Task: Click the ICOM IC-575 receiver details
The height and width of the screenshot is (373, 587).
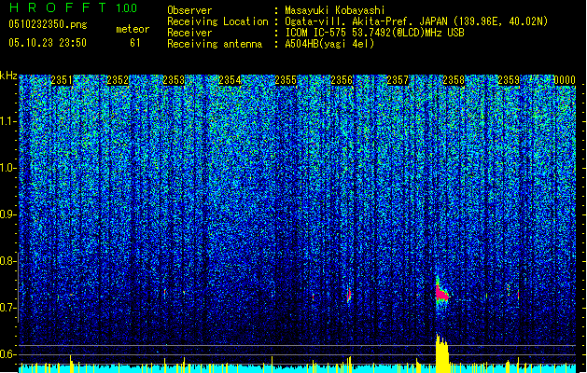Action: click(374, 33)
